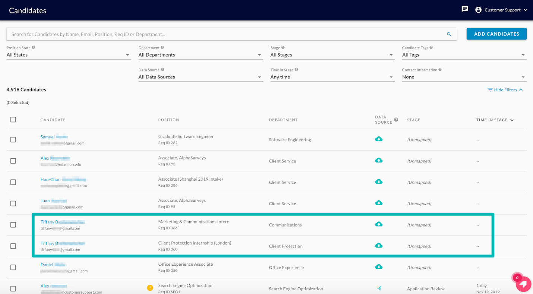Sort by the CANDIDATE column header
This screenshot has width=533, height=294.
click(53, 120)
